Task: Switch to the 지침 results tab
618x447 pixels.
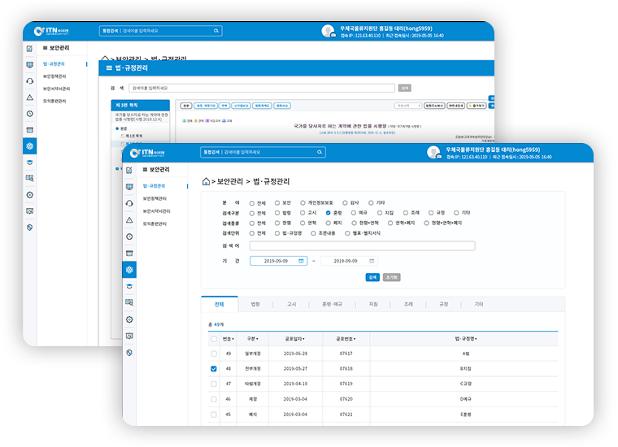Action: coord(373,304)
